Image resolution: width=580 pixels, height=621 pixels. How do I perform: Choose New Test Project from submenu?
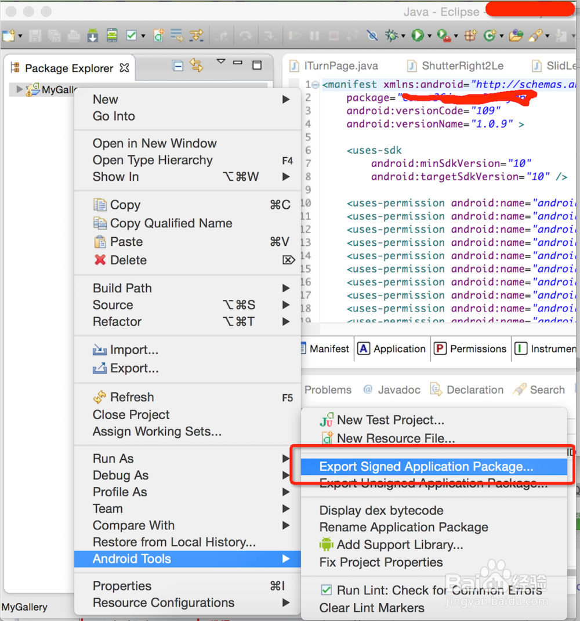click(434, 420)
